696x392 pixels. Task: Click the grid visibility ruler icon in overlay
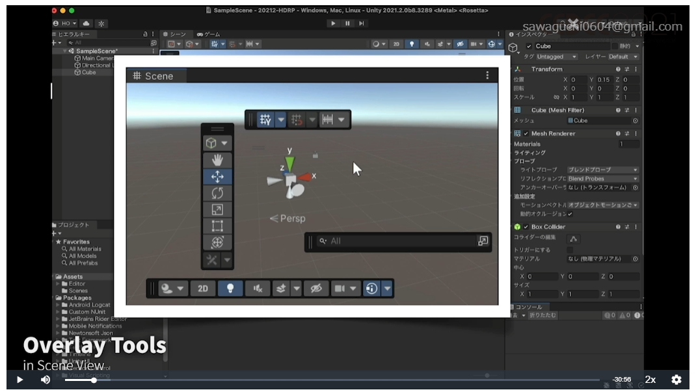click(328, 120)
